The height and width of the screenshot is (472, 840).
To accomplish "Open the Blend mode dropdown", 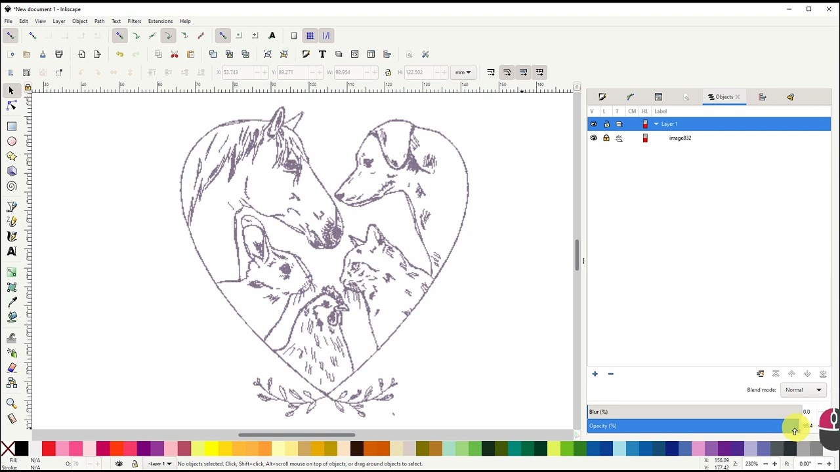I will coord(804,390).
